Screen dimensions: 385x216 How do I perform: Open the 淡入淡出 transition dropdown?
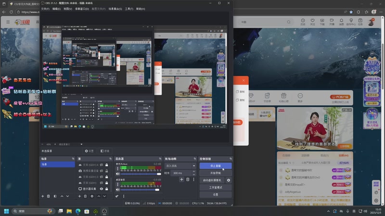[x=180, y=166]
